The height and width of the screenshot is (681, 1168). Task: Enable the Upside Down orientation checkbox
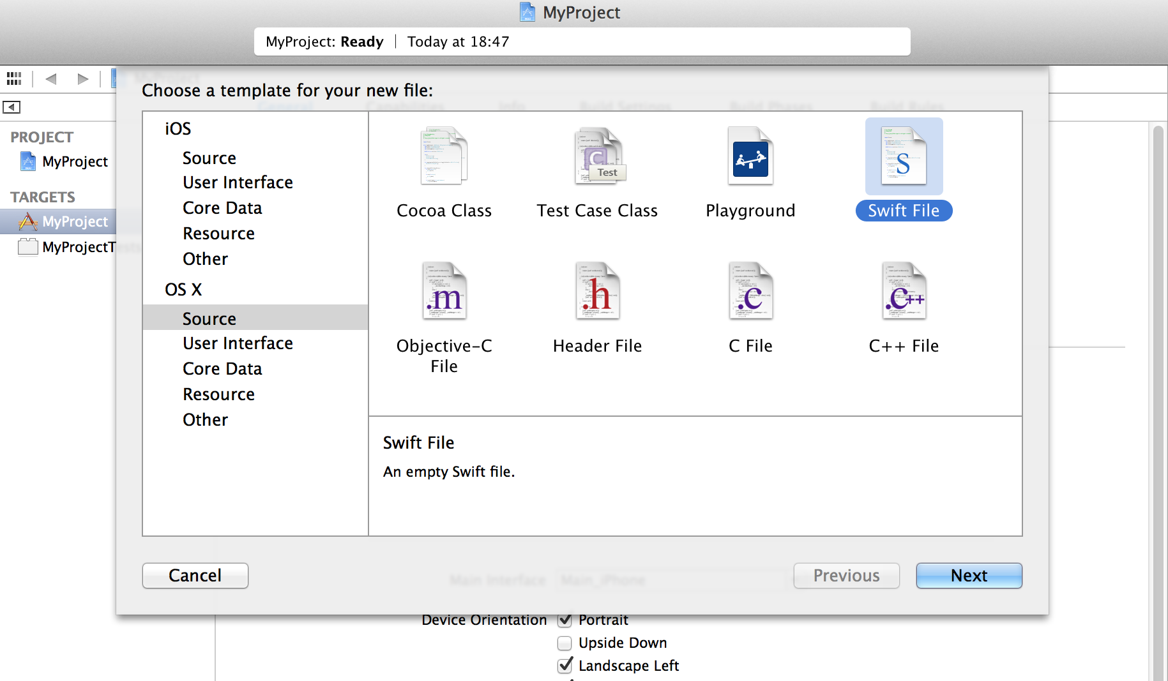565,643
